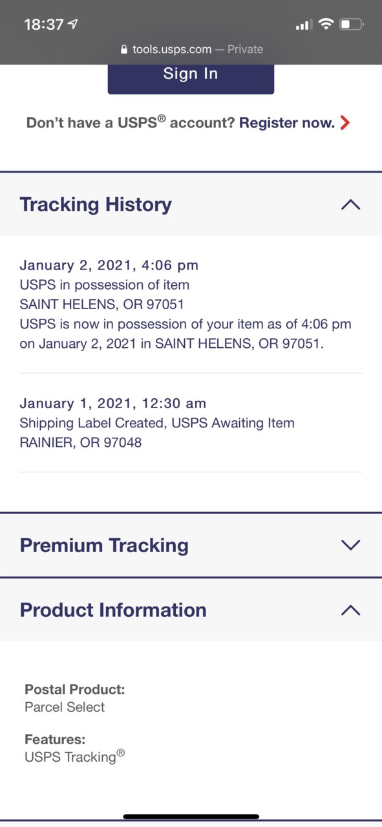Collapse Product Information using its chevron
The image size is (382, 827).
pos(350,610)
